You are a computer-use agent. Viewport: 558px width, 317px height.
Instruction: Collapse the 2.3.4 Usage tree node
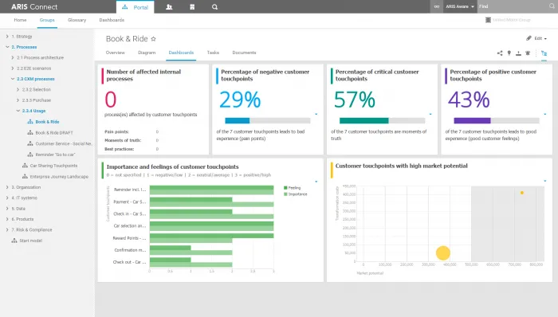pos(18,111)
